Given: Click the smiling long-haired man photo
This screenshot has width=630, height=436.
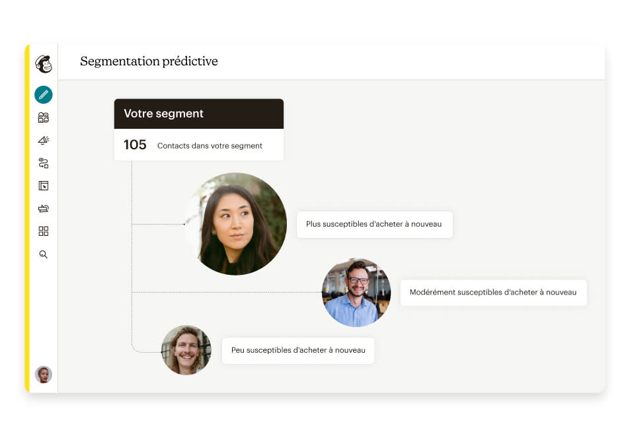Looking at the screenshot, I should tap(186, 350).
